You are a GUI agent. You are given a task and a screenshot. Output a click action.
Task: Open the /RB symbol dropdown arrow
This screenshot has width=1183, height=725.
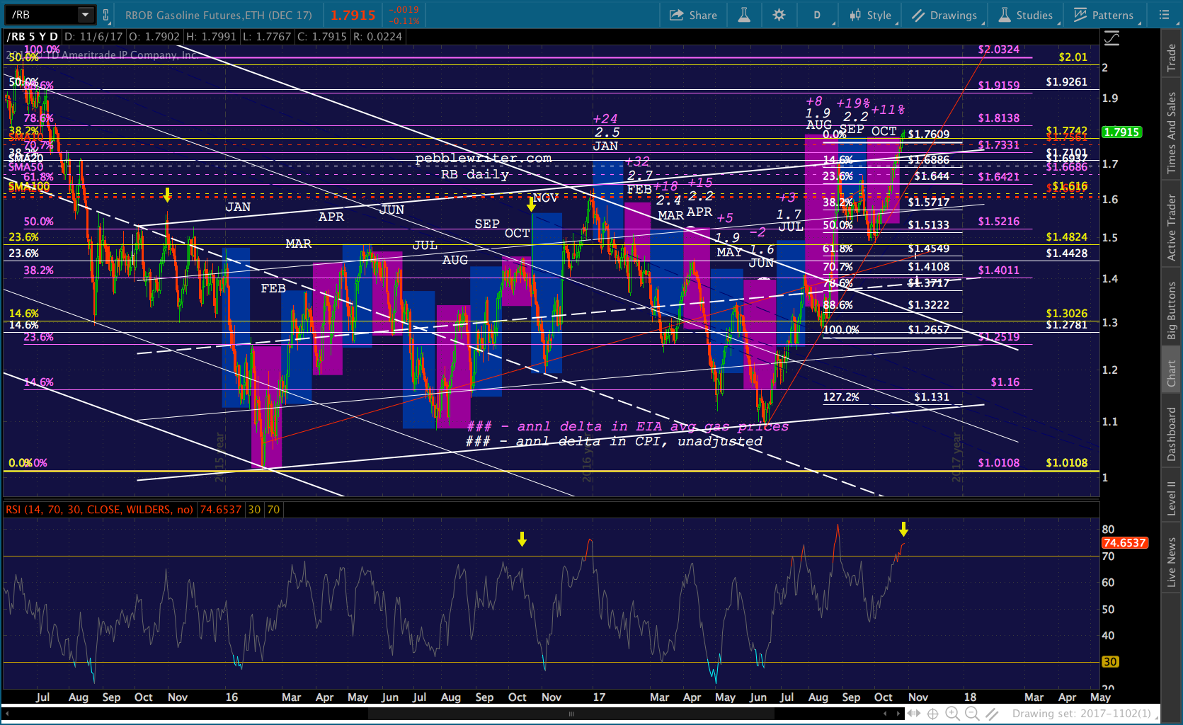pyautogui.click(x=86, y=15)
